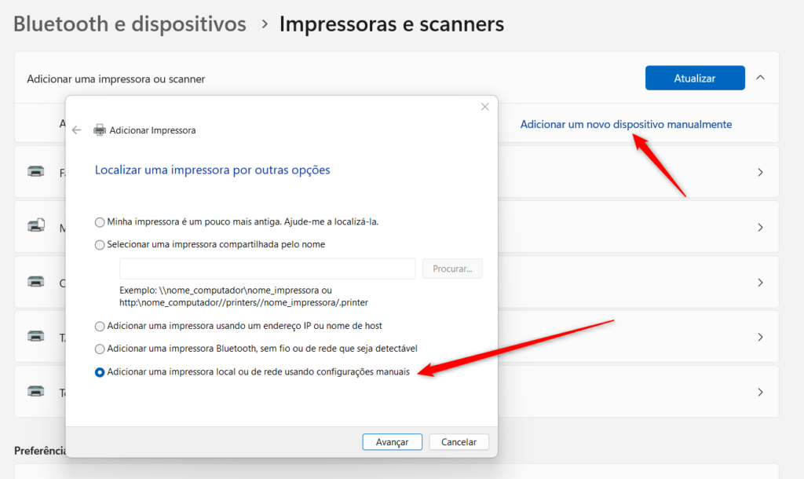Select the Bluetooth, wireless or network printer option
Viewport: 804px width, 479px height.
click(x=100, y=349)
